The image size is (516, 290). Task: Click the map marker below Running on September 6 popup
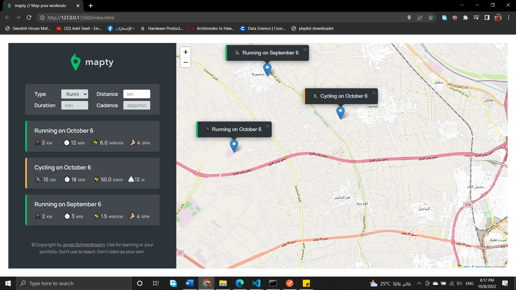(x=267, y=68)
